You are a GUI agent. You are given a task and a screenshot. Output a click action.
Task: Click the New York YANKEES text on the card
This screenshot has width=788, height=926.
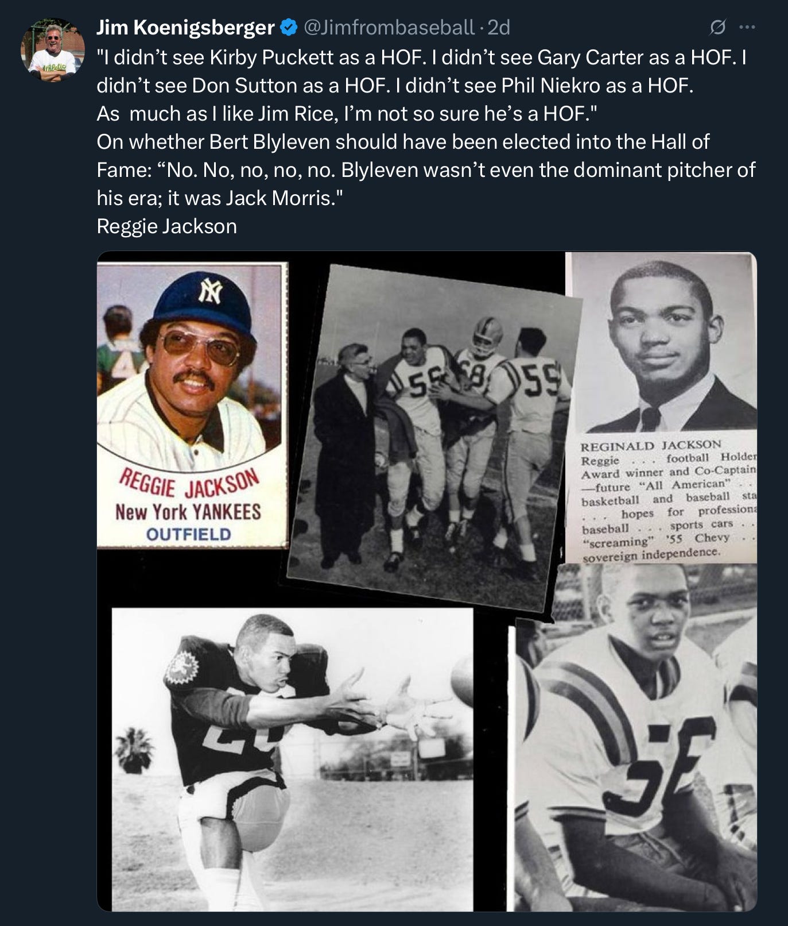click(x=188, y=511)
